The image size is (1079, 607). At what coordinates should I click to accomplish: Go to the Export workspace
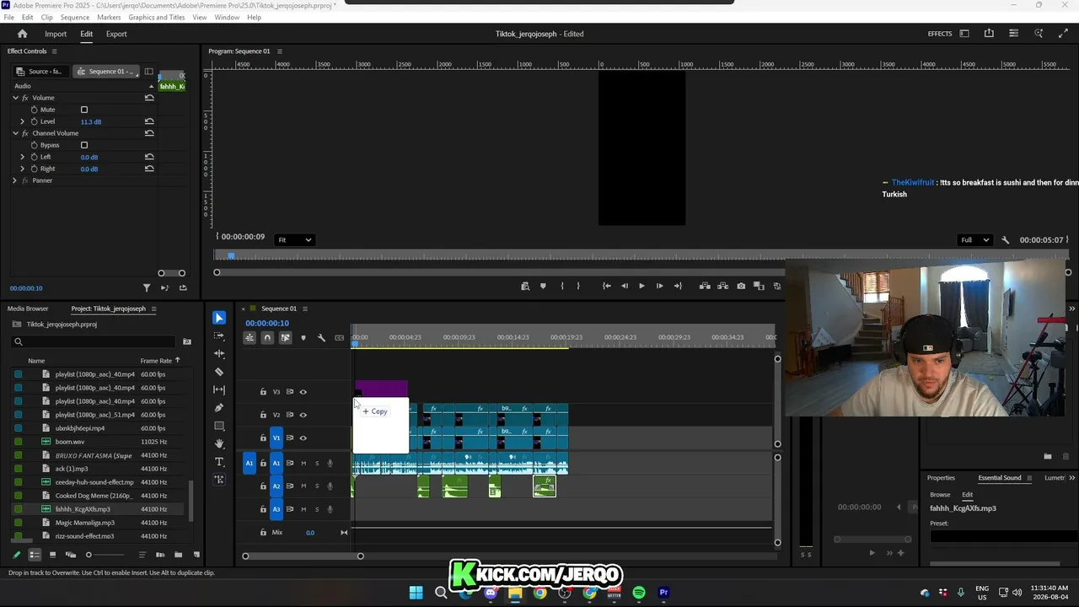tap(116, 34)
